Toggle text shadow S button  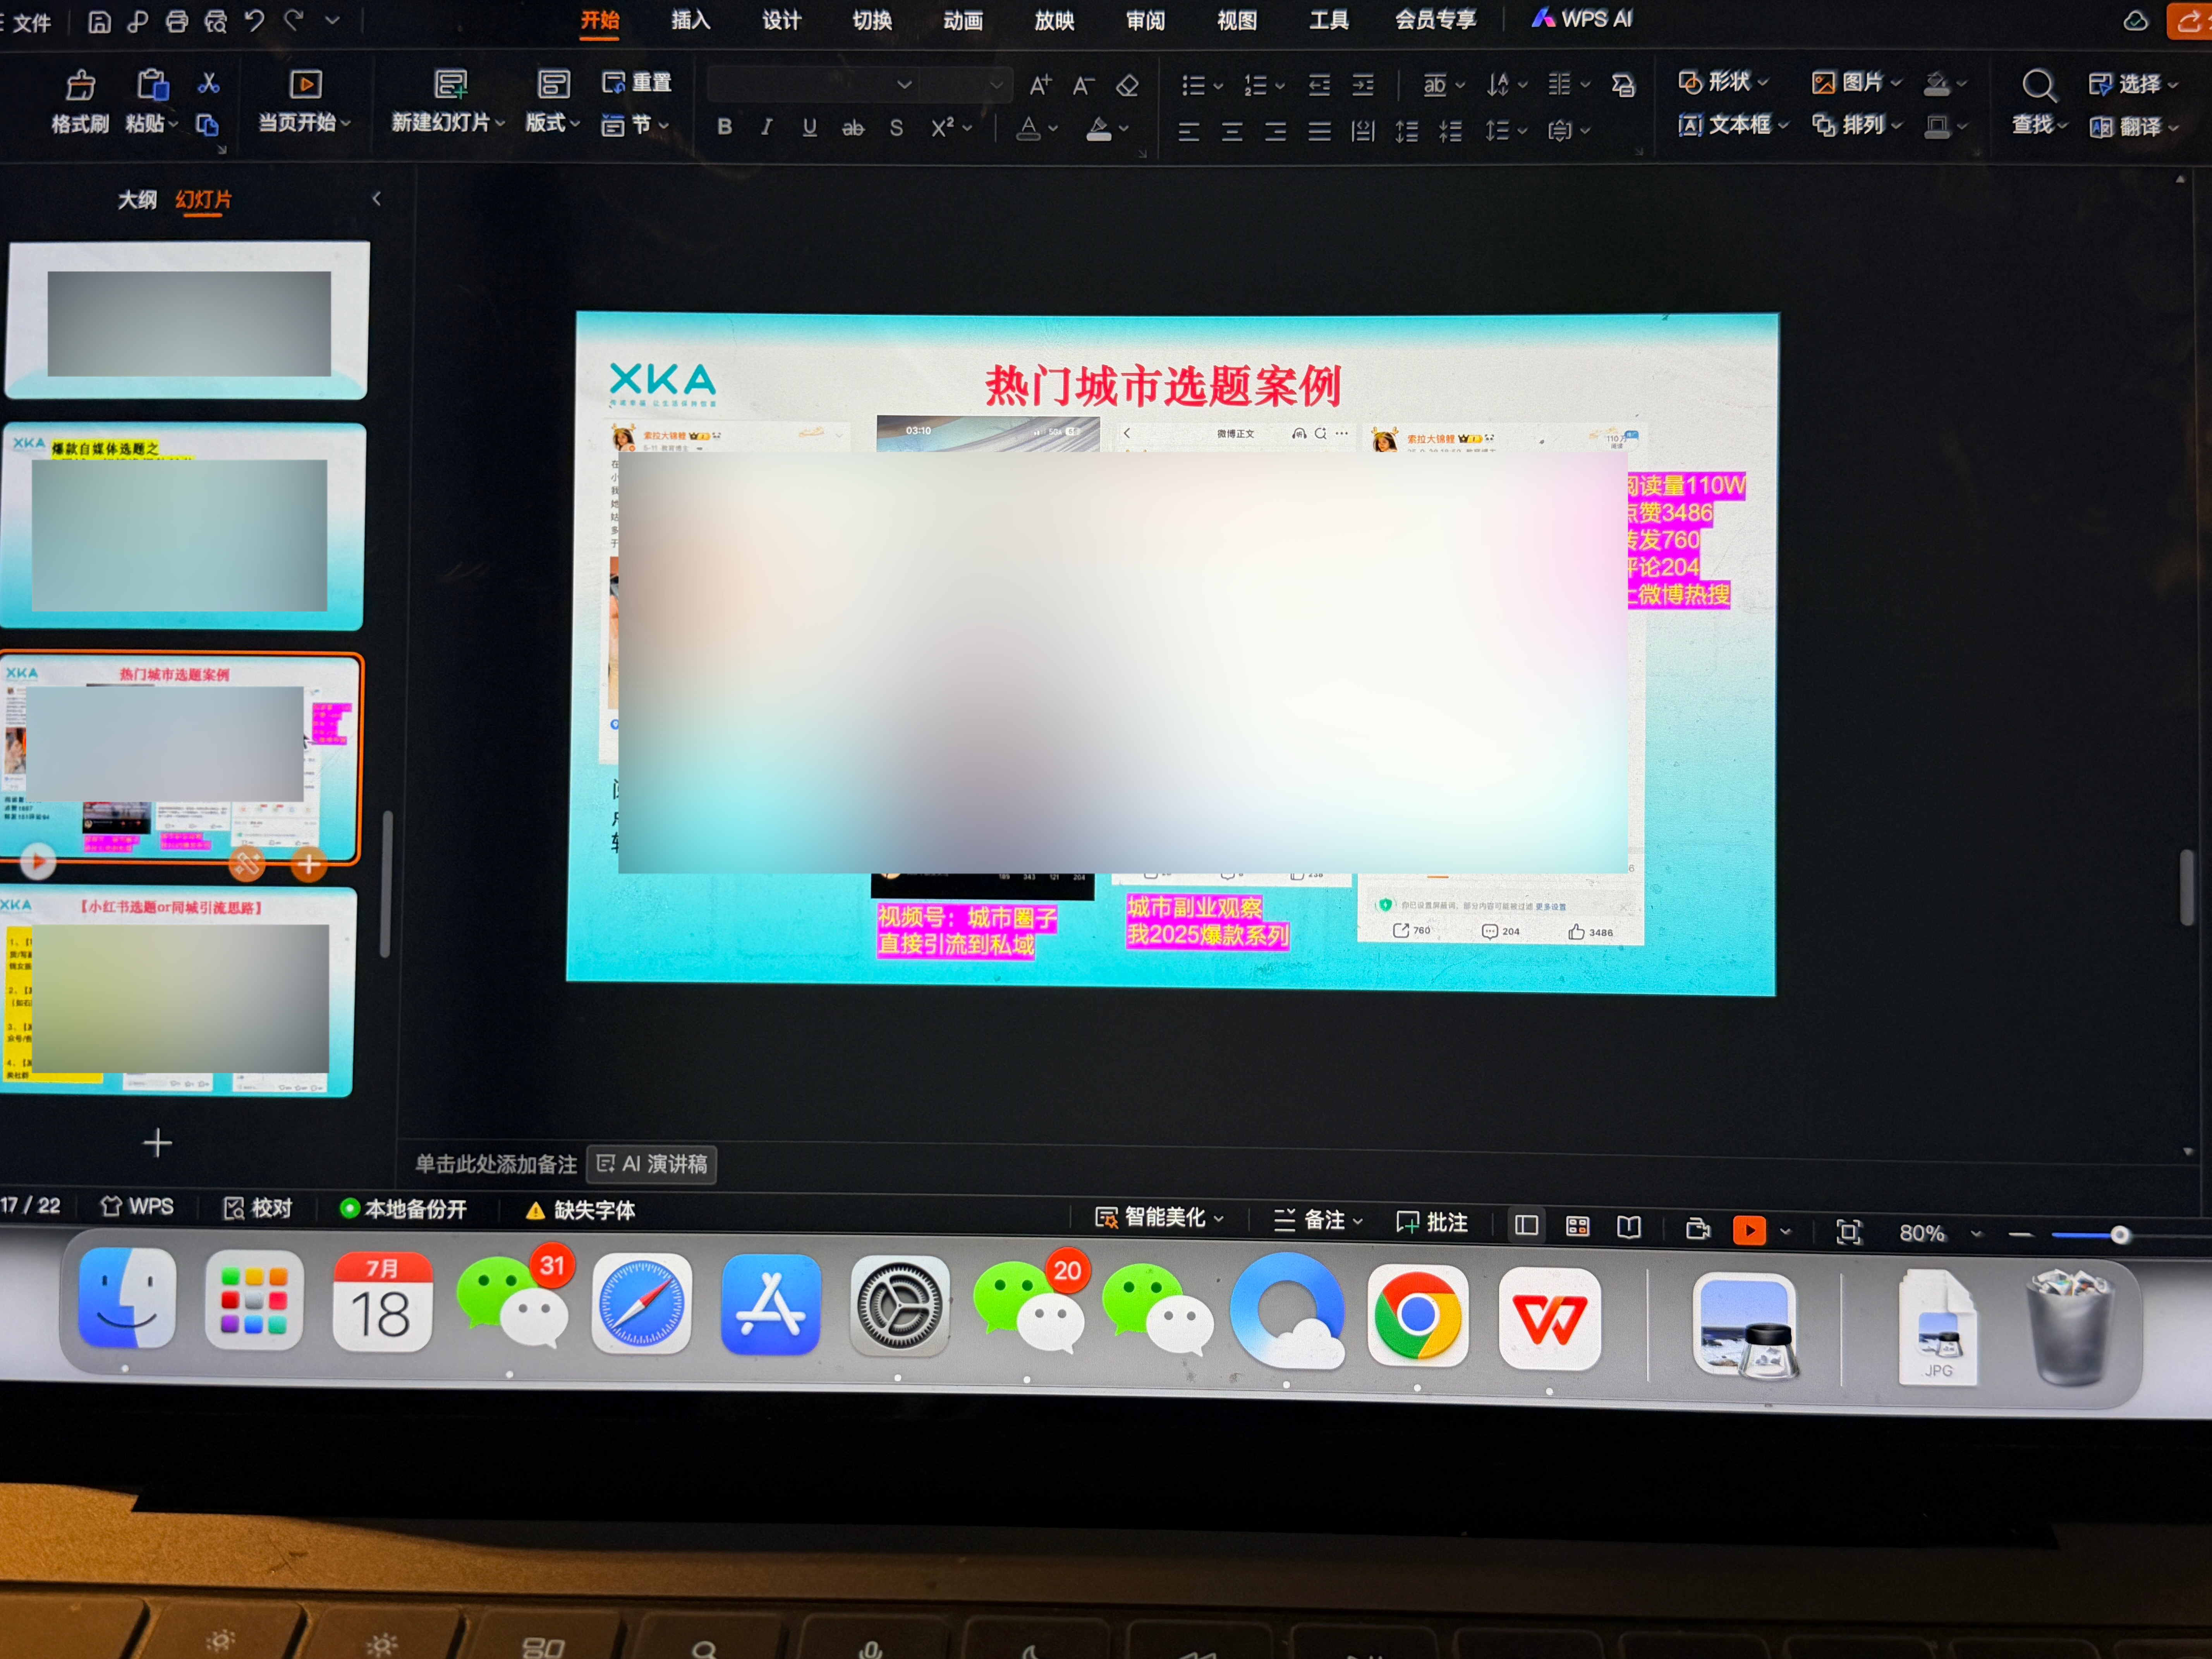click(896, 128)
